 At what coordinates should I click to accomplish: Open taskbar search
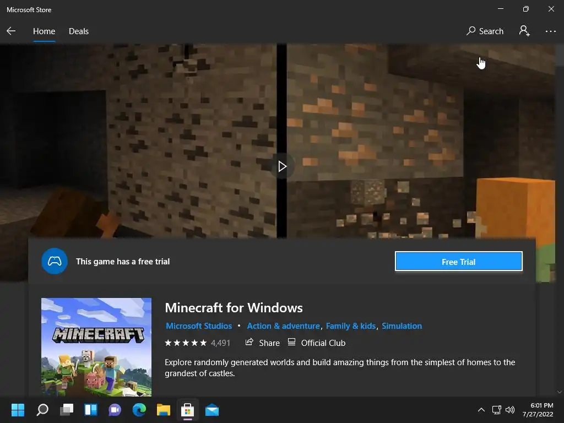(x=42, y=410)
